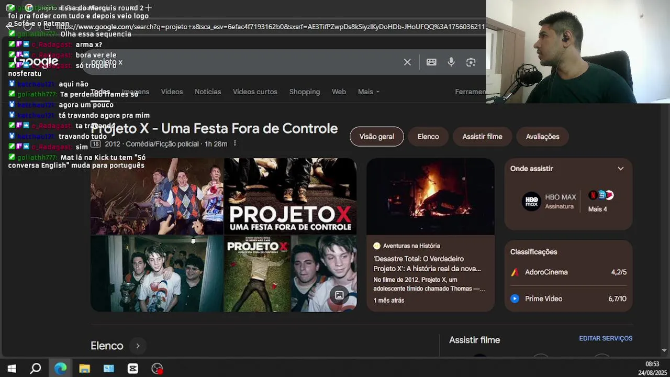Image resolution: width=670 pixels, height=377 pixels.
Task: Open the Prime Video 6,7/10 rating row
Action: [568, 299]
